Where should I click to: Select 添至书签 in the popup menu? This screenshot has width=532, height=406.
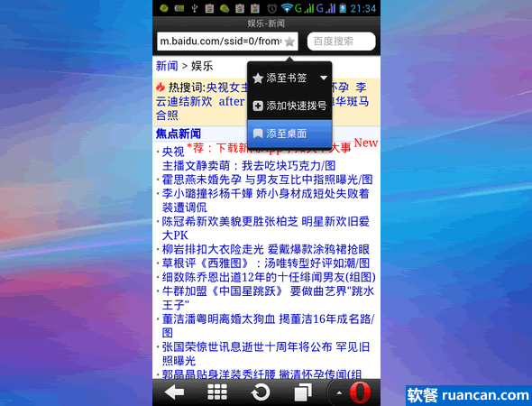click(x=287, y=78)
